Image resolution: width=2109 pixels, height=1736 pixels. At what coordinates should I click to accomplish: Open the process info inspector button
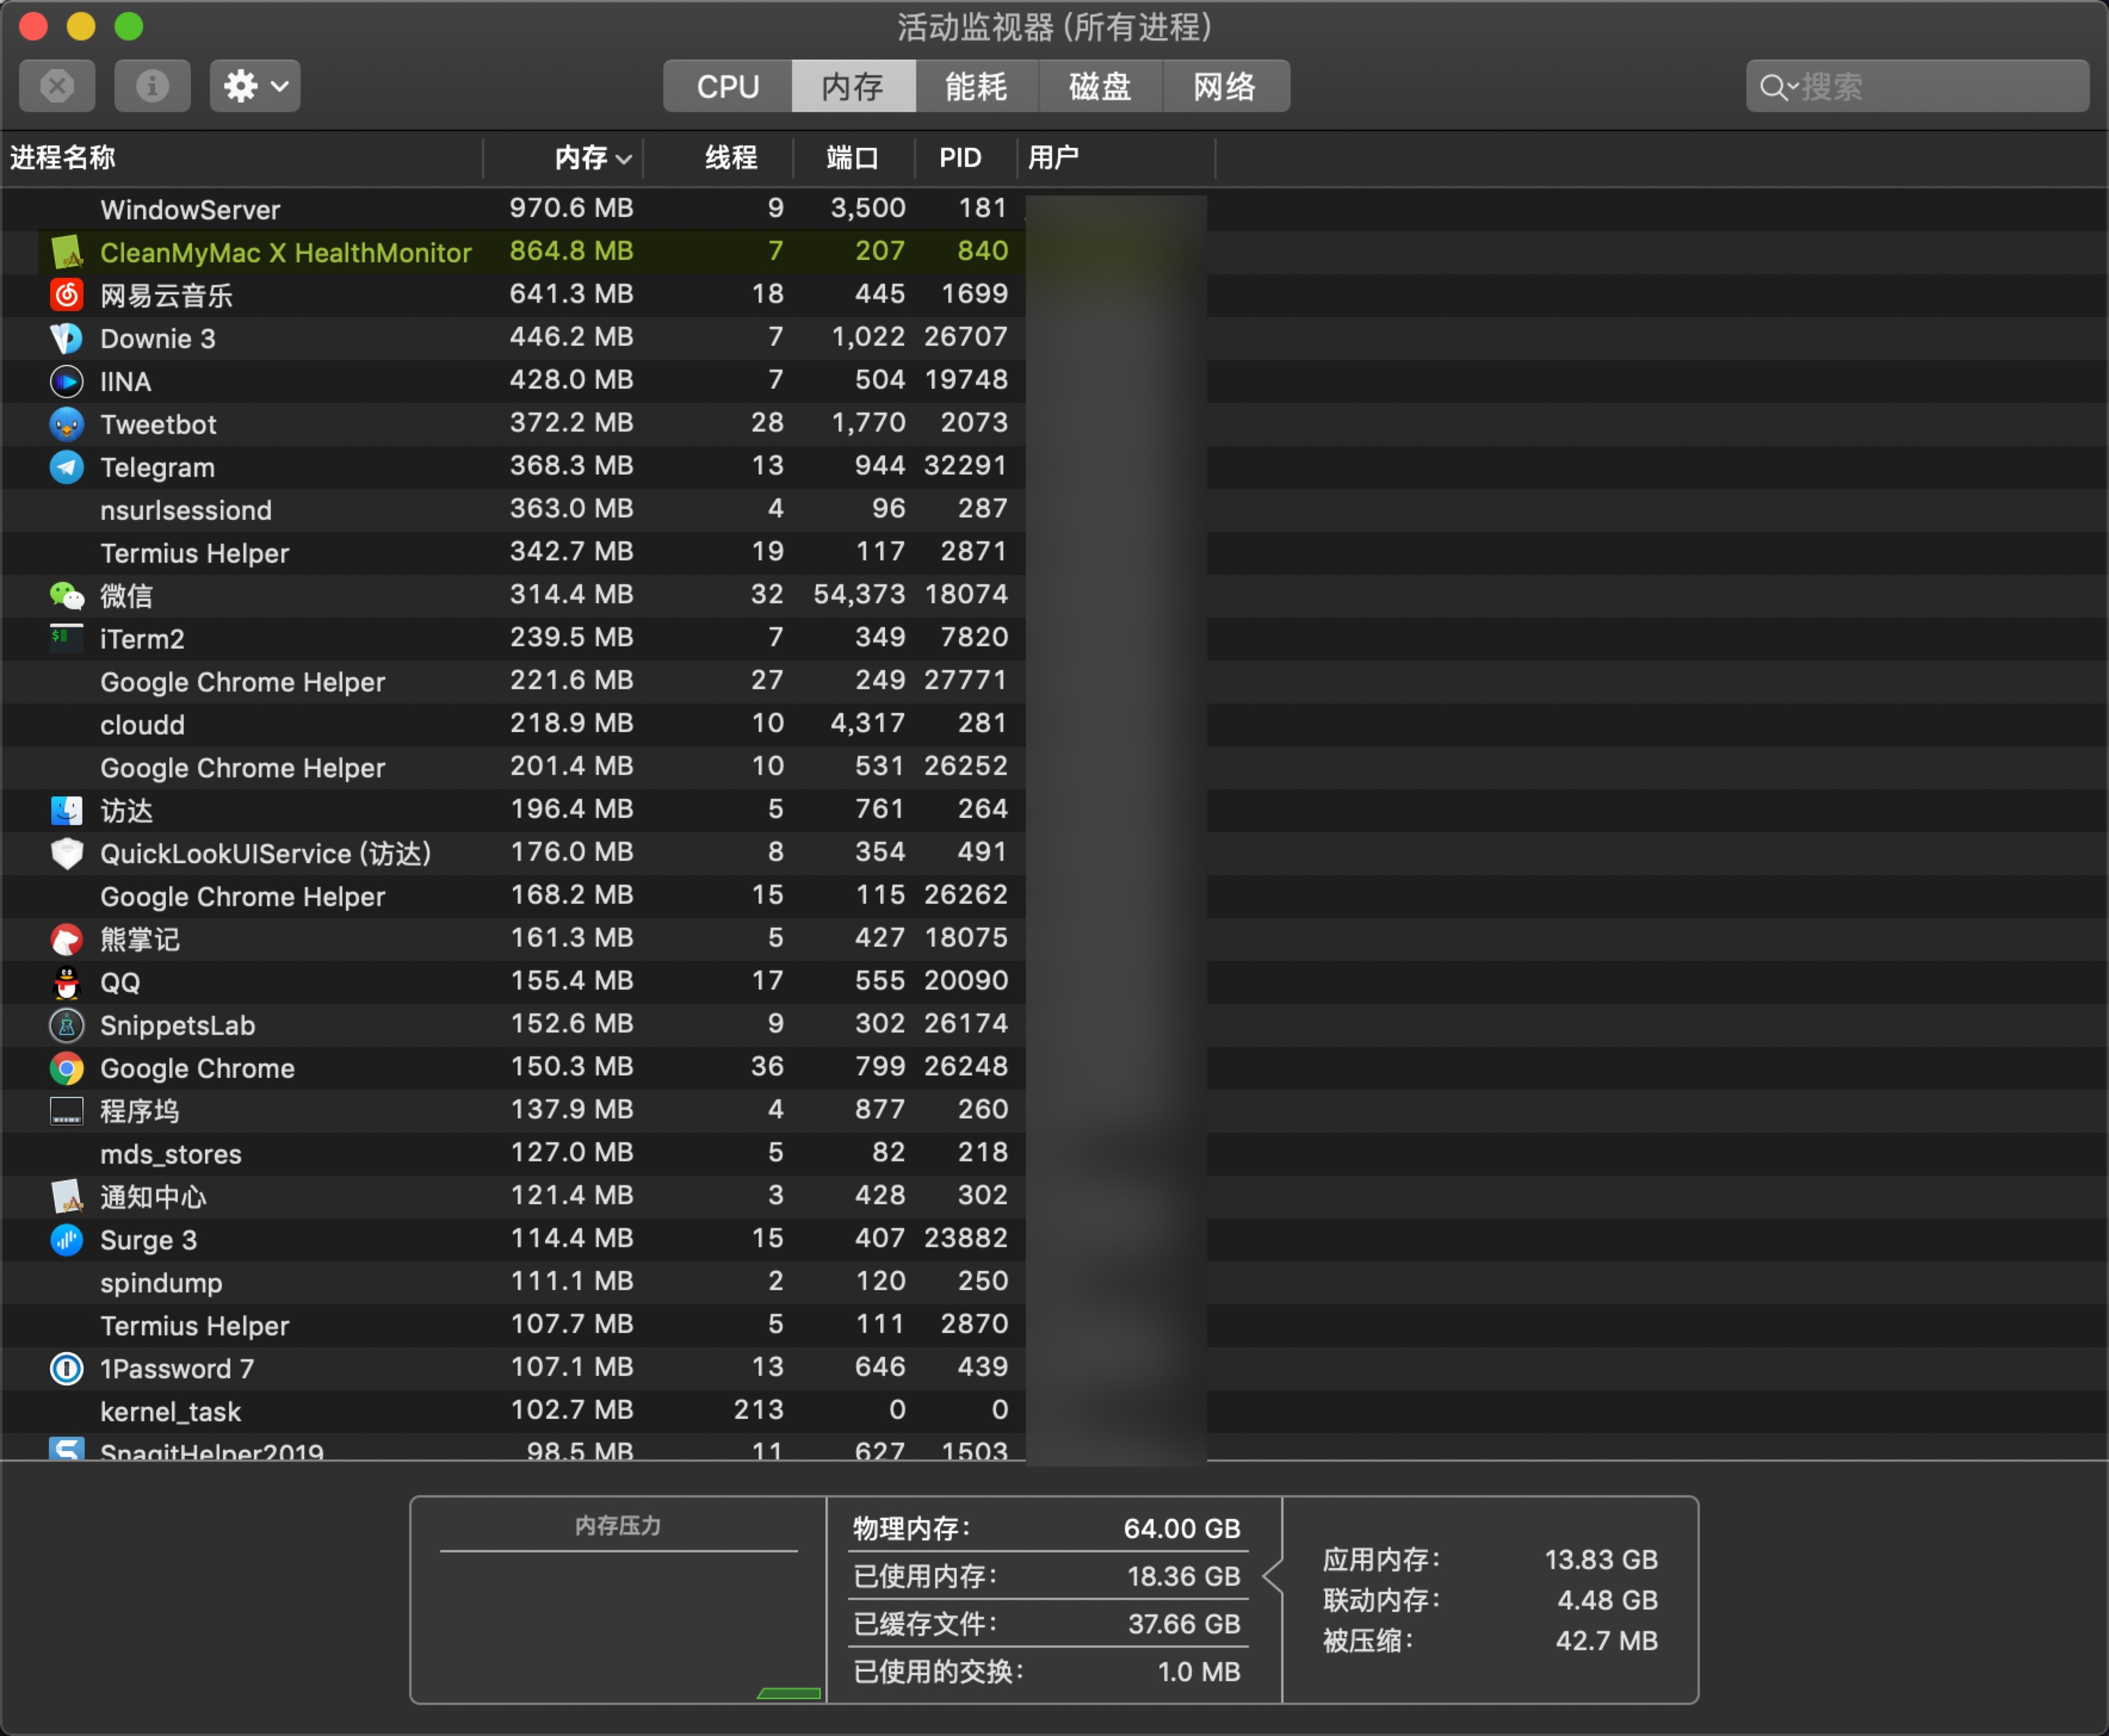(x=152, y=86)
